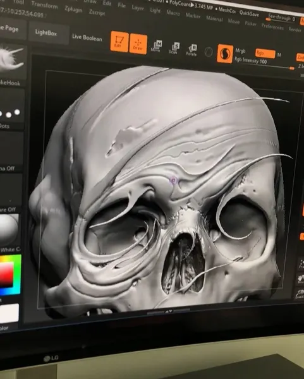Adjust the Rgb Intensity slider
This screenshot has width=304, height=379.
pyautogui.click(x=264, y=64)
